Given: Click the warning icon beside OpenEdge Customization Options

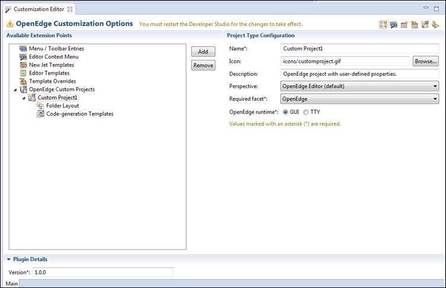Looking at the screenshot, I should point(10,24).
